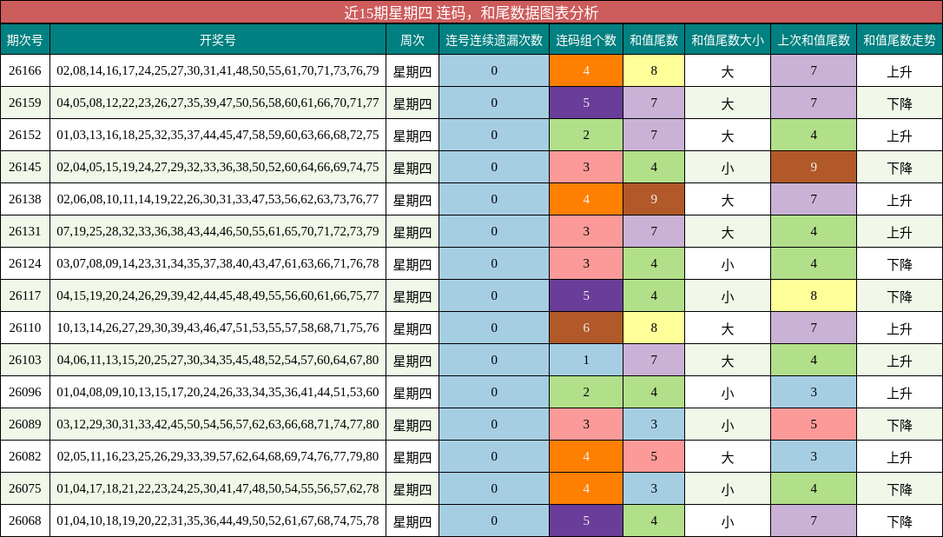Screen dimensions: 943x537
Task: Click 上升 trend cell in row 26166
Action: coord(900,71)
